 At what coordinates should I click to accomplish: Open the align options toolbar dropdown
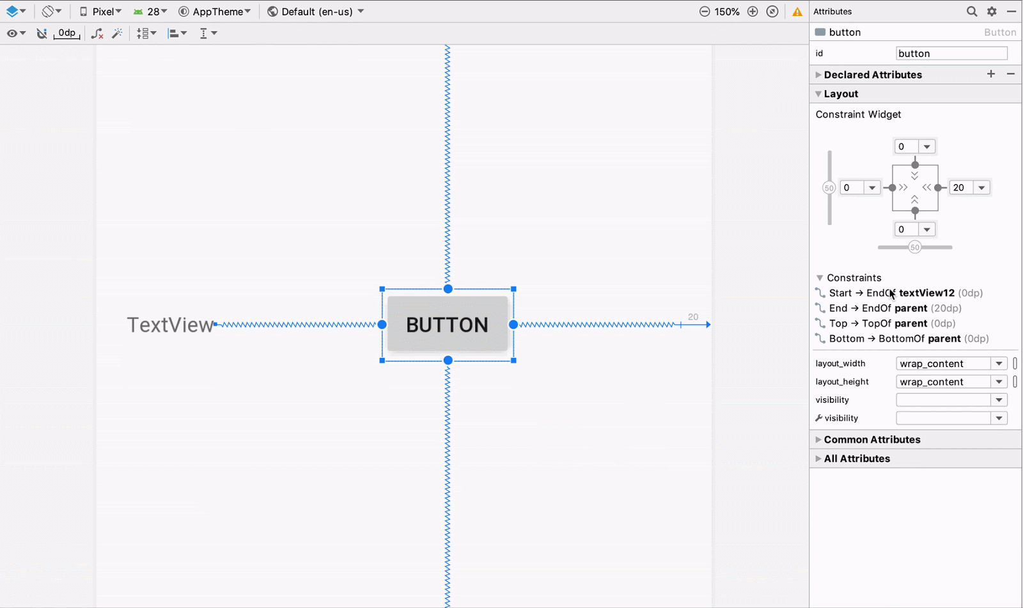coord(177,33)
